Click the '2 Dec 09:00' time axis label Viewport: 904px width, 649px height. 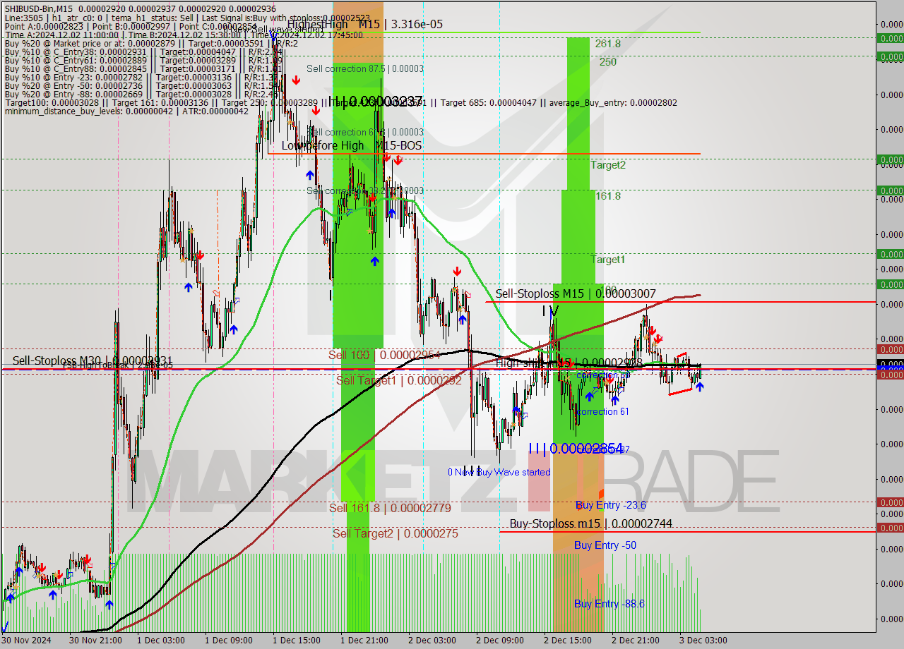500,641
